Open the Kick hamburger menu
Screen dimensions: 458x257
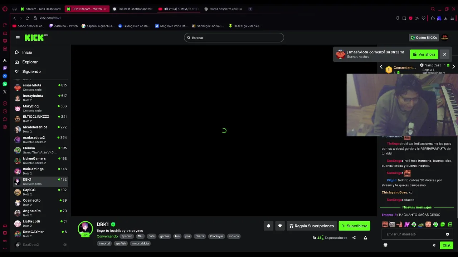click(18, 37)
